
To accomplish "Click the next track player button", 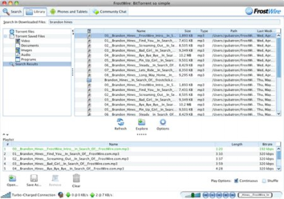I will [233, 195].
